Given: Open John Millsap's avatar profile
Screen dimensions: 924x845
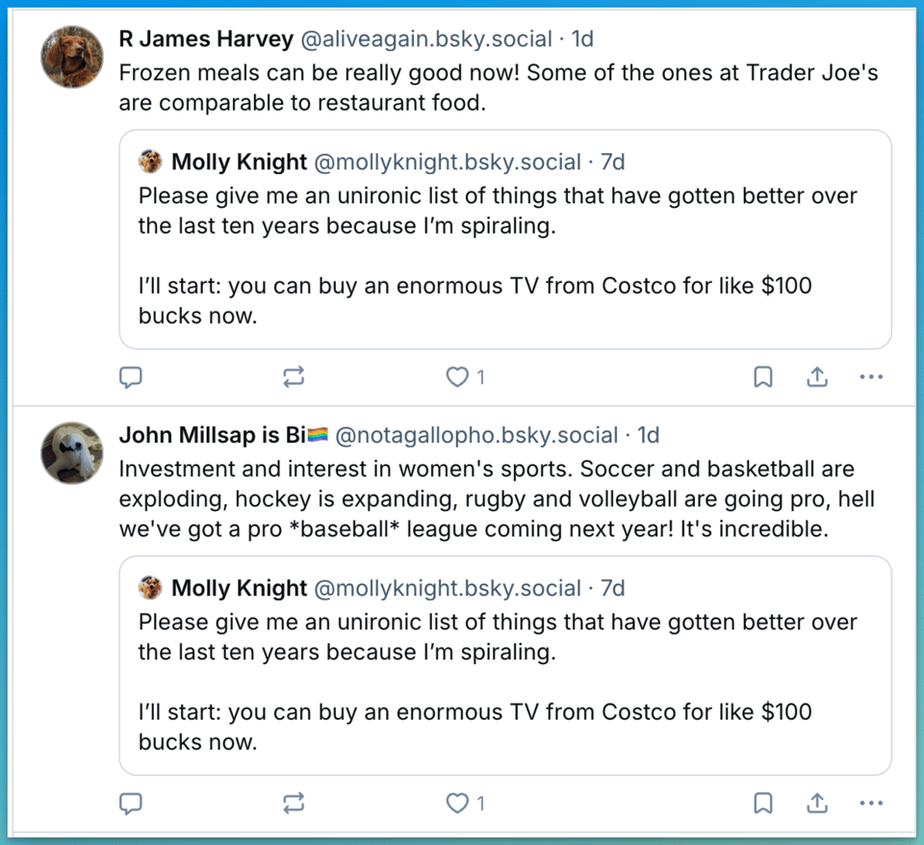Looking at the screenshot, I should tap(72, 452).
